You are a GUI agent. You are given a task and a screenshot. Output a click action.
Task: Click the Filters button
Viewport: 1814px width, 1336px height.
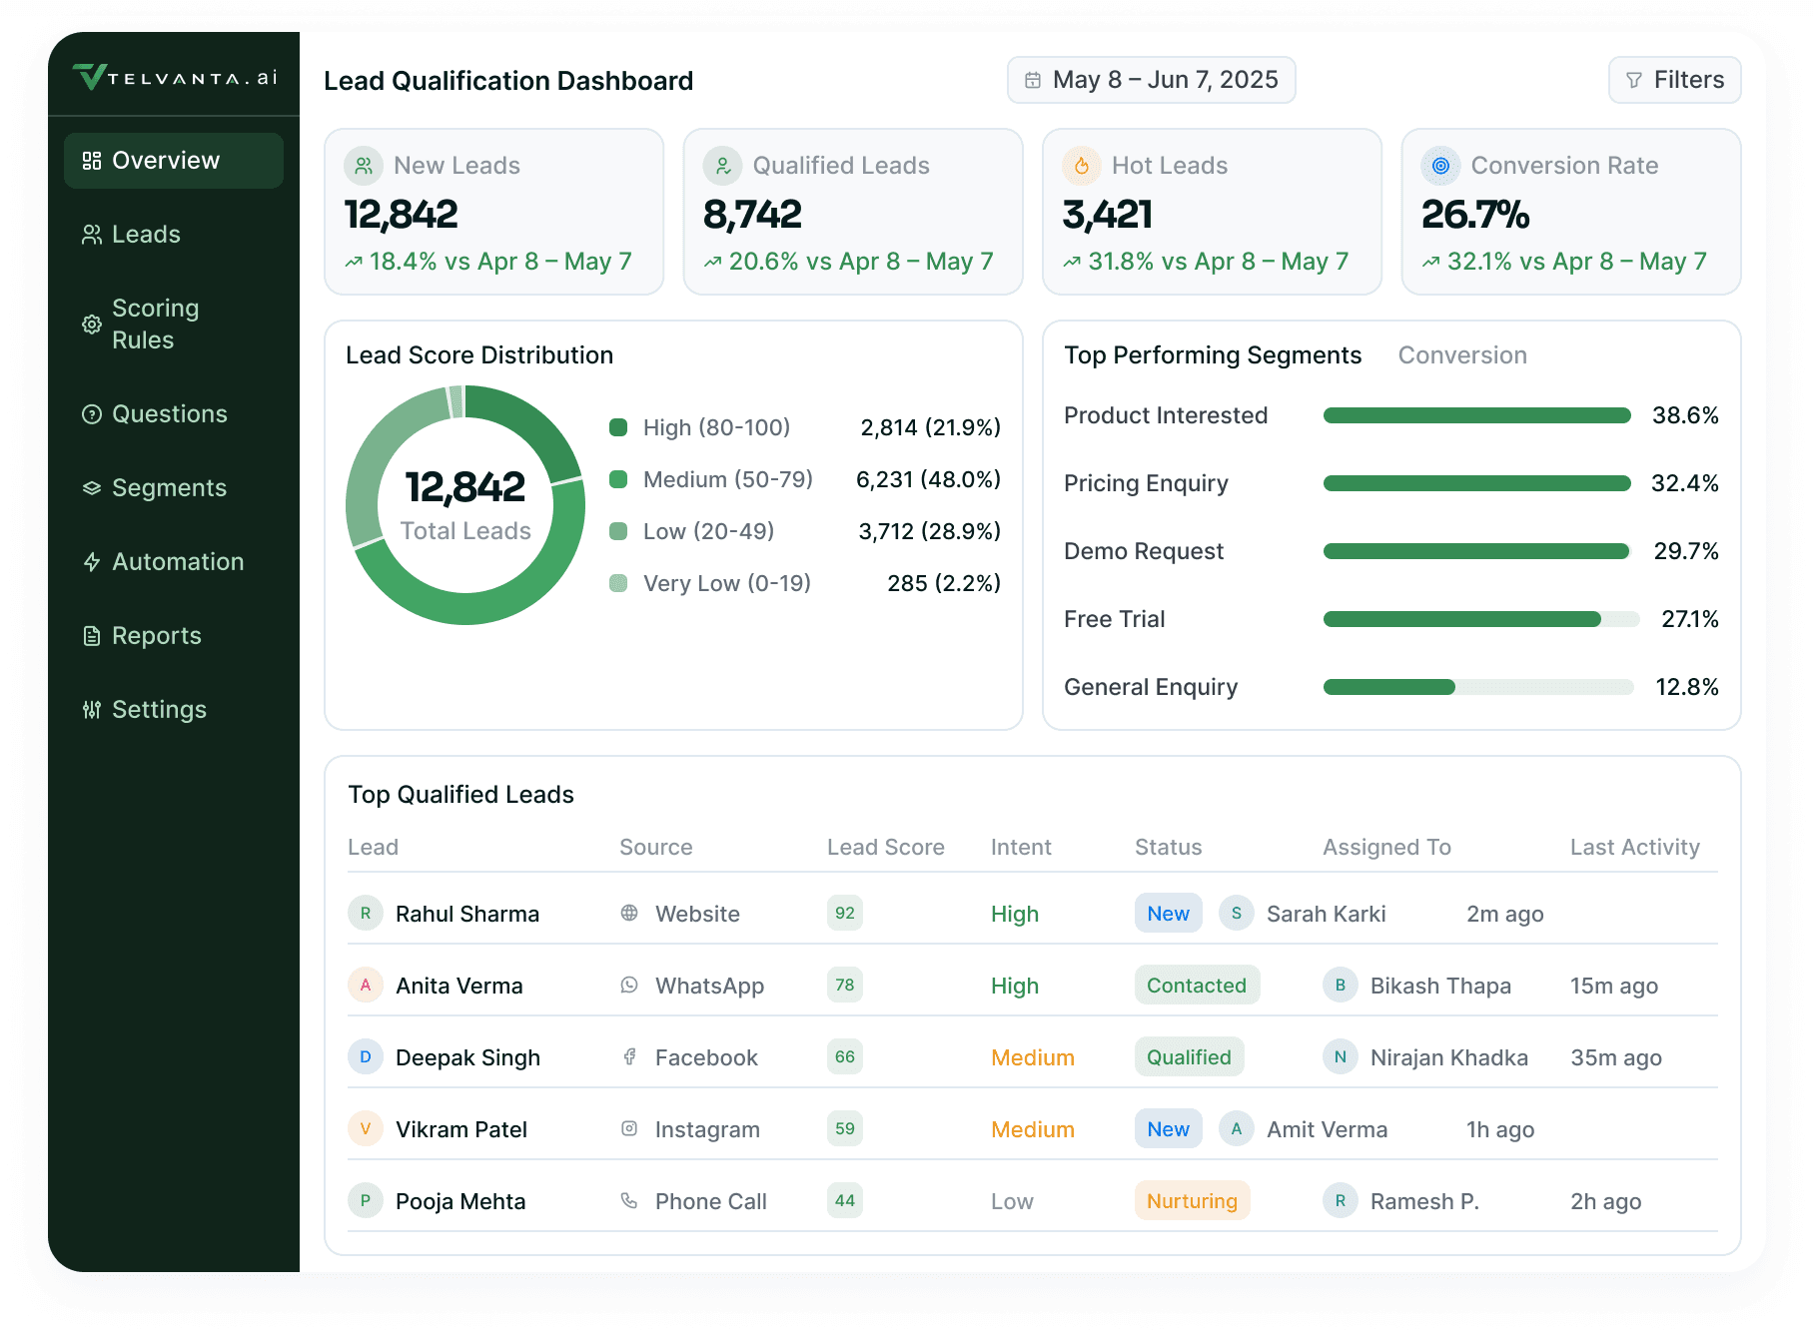1675,80
